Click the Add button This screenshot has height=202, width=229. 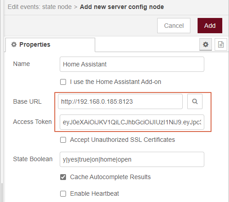pos(210,26)
